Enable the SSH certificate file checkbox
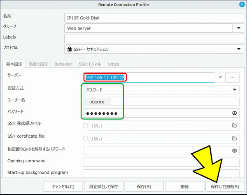247x195 pixels. (x=85, y=138)
